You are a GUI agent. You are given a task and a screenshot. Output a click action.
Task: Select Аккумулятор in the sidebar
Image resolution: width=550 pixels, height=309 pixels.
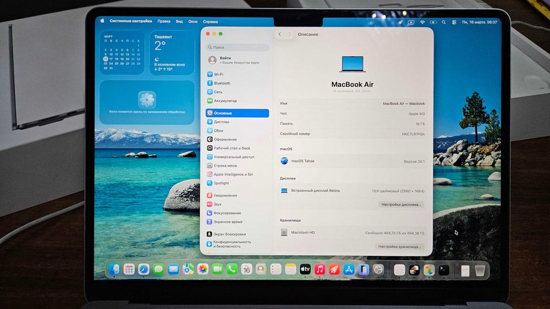point(238,100)
